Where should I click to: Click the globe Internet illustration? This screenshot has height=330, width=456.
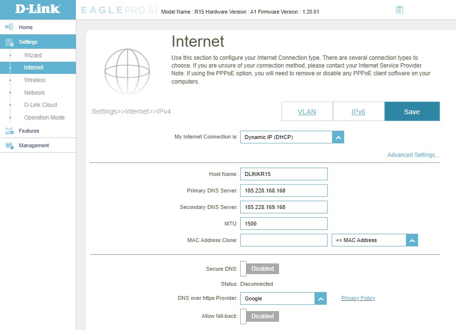pos(127,71)
